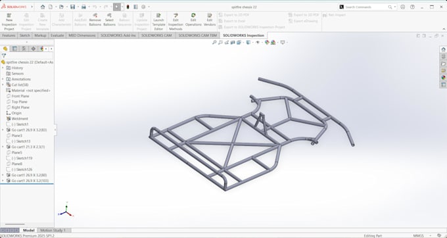Create a new document via New icon
Screen dimensions: 447x238
(x=51, y=7)
